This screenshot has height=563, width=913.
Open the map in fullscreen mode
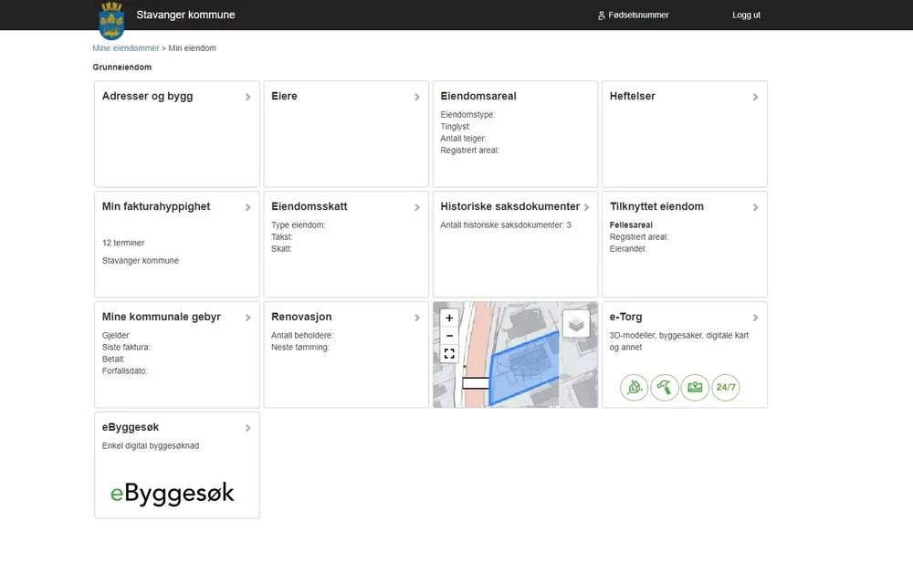pos(449,354)
